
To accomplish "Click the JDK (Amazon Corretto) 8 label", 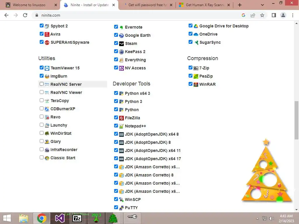I will (x=149, y=175).
